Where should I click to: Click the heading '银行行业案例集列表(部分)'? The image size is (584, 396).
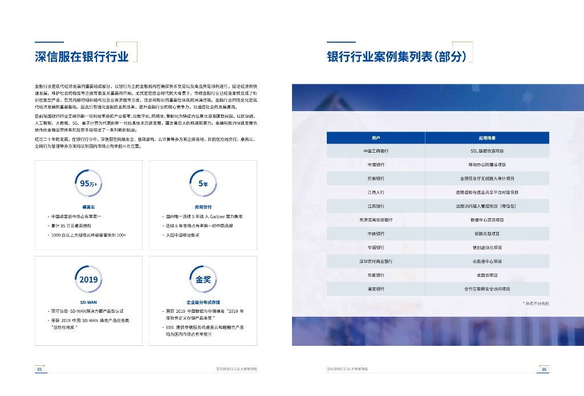pyautogui.click(x=397, y=56)
